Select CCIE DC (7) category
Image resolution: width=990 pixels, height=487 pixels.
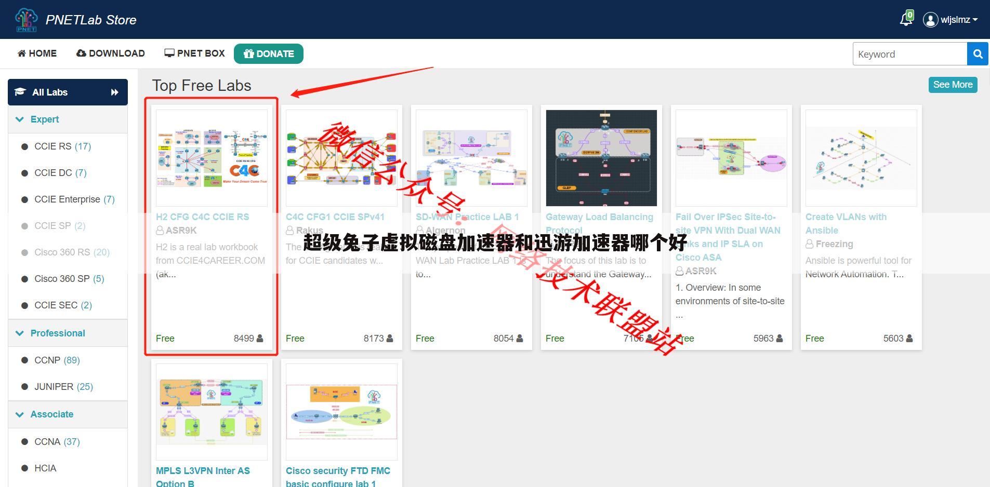(60, 173)
